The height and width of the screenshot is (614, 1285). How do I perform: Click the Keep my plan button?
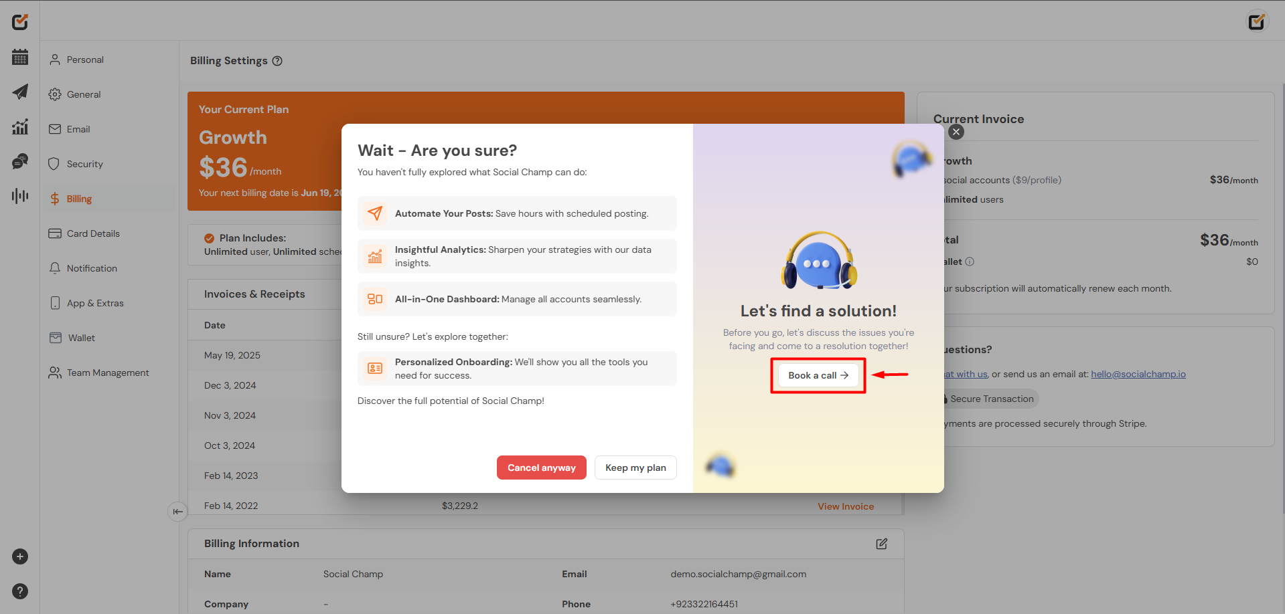[x=635, y=468]
